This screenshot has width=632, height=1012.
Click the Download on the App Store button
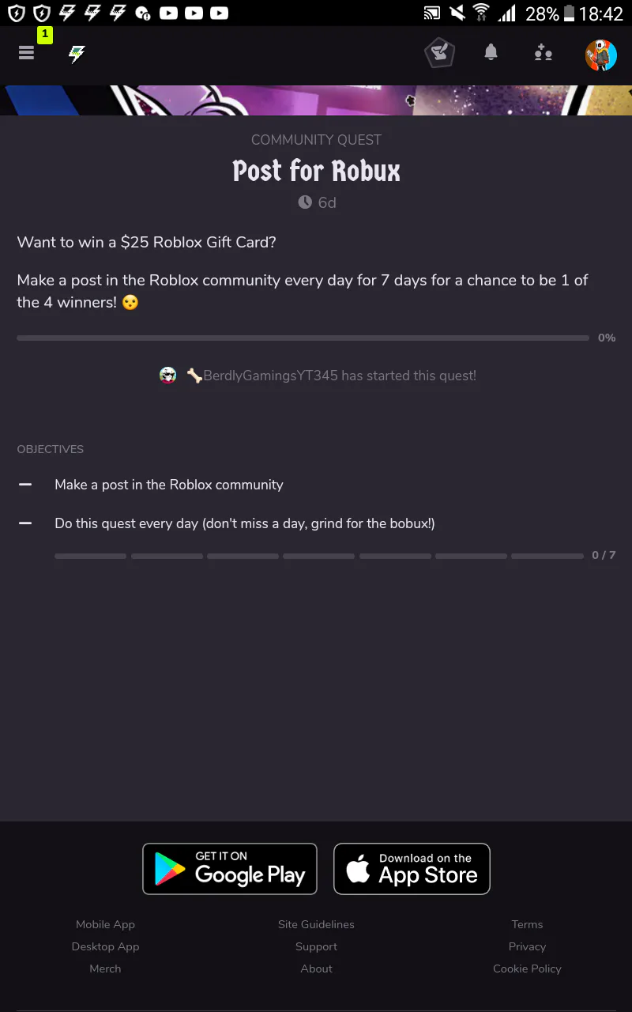pos(412,869)
